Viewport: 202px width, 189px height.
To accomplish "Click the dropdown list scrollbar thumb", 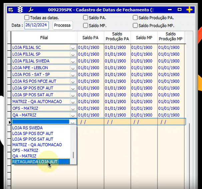I will coord(73,155).
